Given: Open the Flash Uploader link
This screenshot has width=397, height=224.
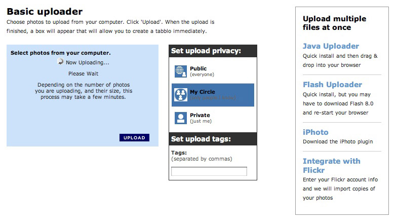Looking at the screenshot, I should click(332, 85).
